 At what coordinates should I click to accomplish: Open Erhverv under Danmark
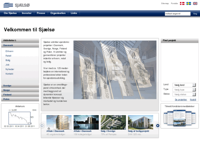[9, 51]
